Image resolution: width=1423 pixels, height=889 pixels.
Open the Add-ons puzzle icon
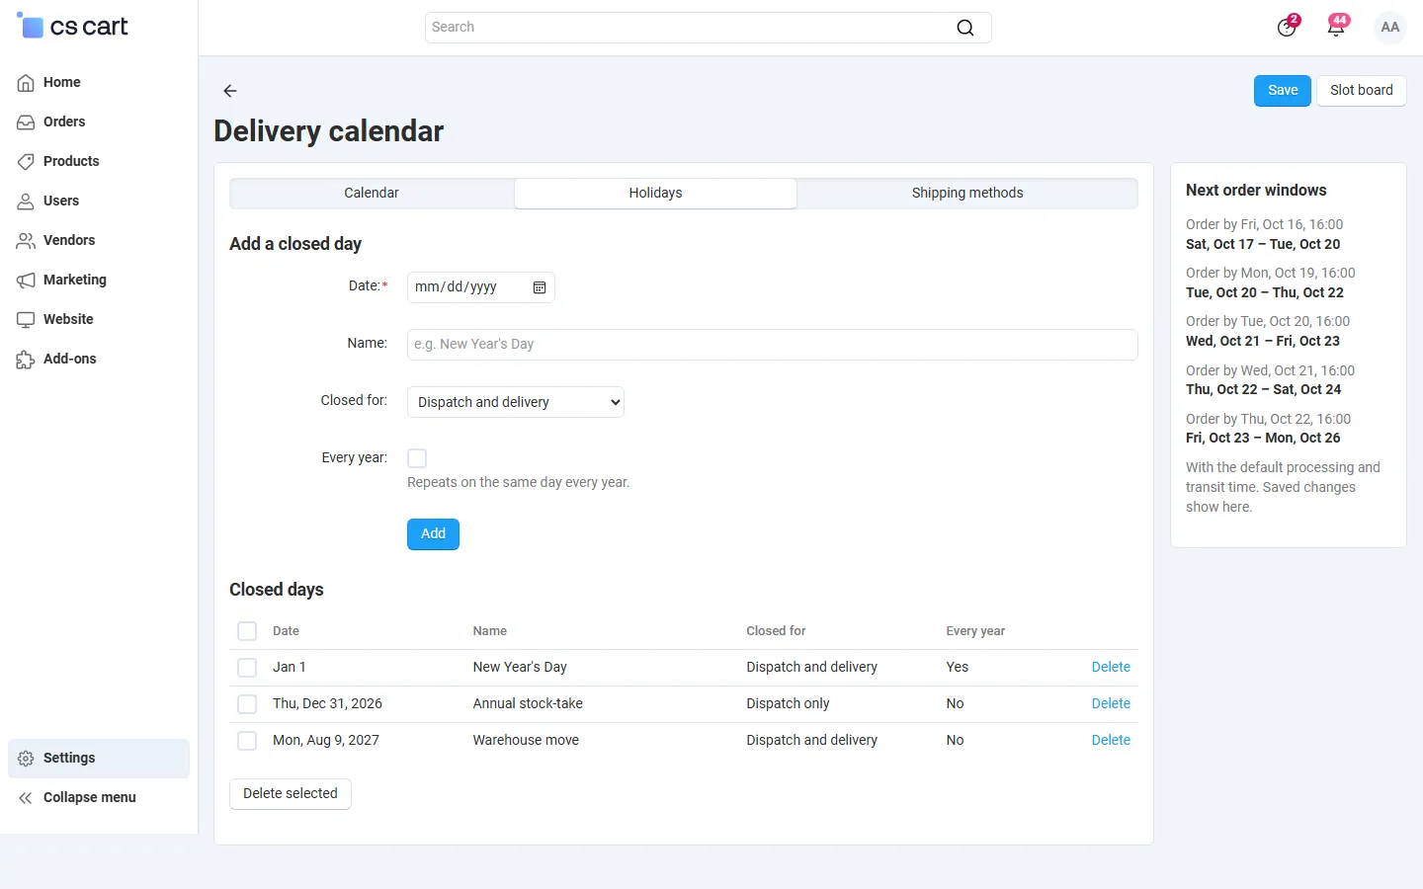tap(26, 360)
